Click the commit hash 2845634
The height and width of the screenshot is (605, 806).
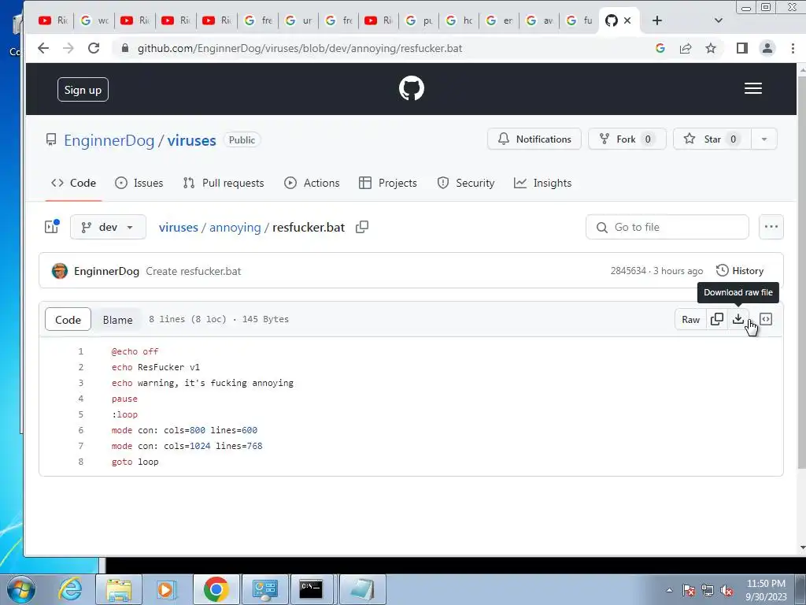628,271
